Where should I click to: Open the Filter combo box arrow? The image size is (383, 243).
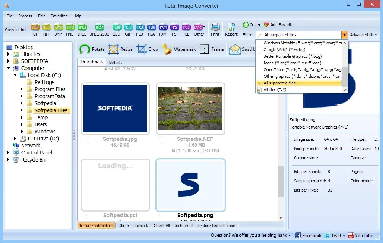(344, 35)
